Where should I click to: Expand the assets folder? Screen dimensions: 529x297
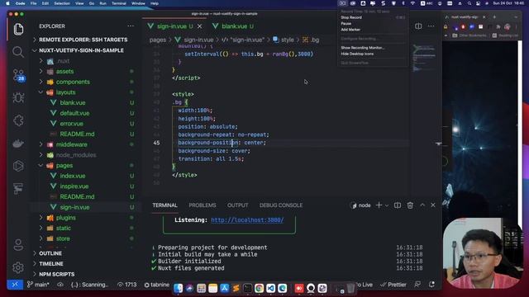64,72
